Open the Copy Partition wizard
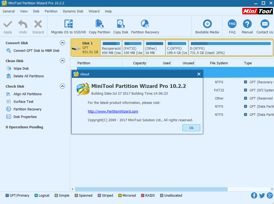Image resolution: width=274 pixels, height=204 pixels. (100, 27)
